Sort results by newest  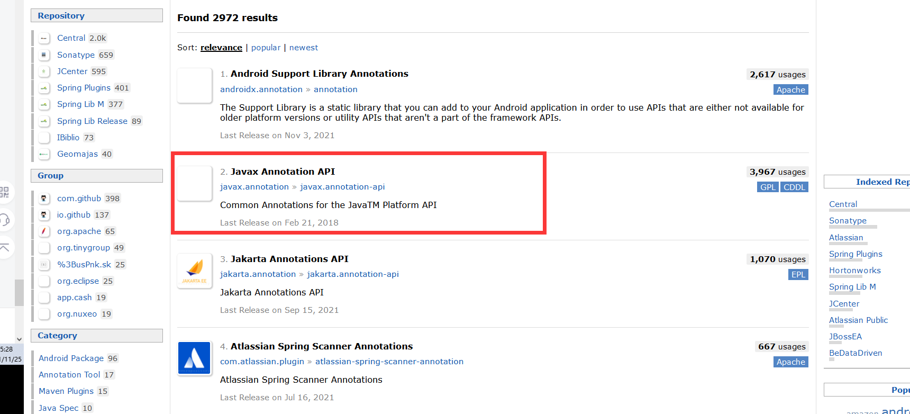click(304, 48)
